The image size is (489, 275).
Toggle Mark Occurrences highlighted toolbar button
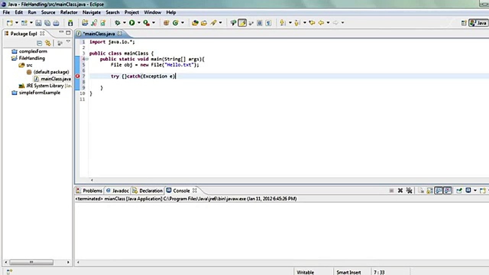click(242, 23)
